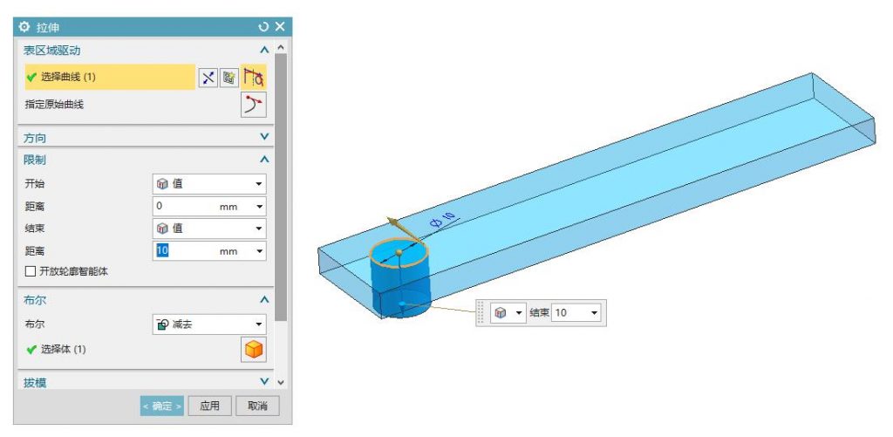Viewport: 893px width, 437px height.
Task: Open the cube type dropdown in floating 结束 box
Action: (508, 313)
